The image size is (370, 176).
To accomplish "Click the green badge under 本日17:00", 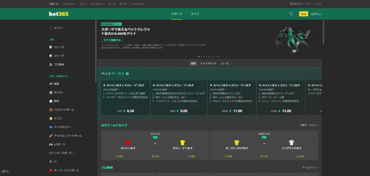I will tap(155, 137).
